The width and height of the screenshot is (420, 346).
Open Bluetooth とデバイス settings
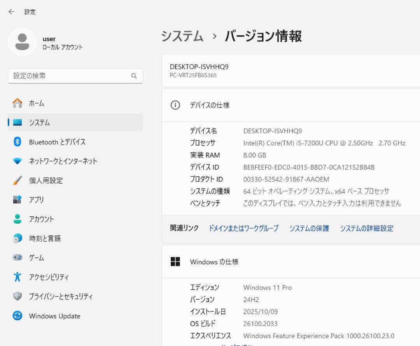click(x=75, y=141)
